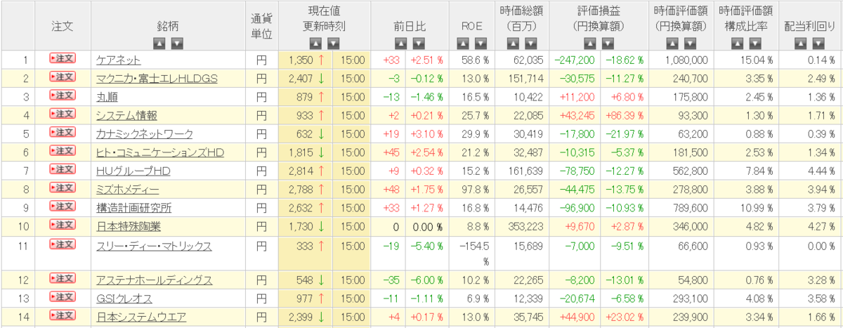Open スリー・ディー・マトリックス stock page
This screenshot has width=843, height=328.
coord(154,246)
